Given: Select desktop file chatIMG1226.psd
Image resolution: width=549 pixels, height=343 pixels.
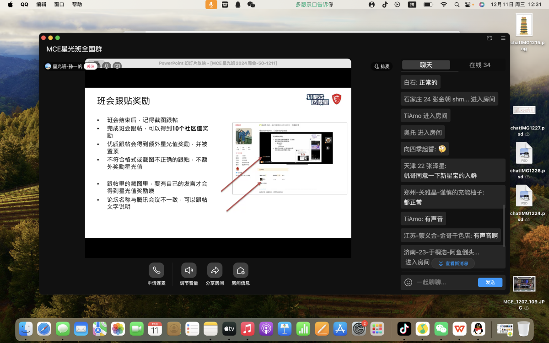Looking at the screenshot, I should [x=524, y=161].
